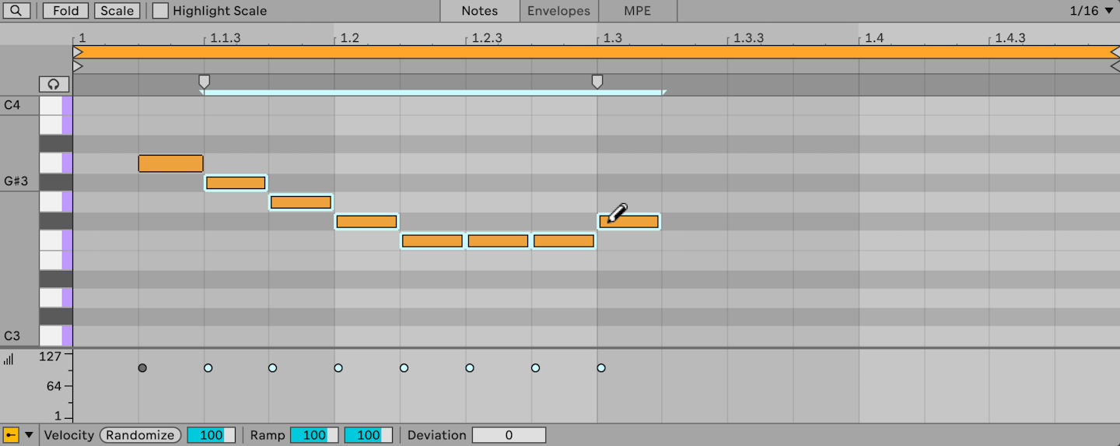This screenshot has width=1120, height=446.
Task: Click the 1.2 ruler position
Action: click(350, 37)
